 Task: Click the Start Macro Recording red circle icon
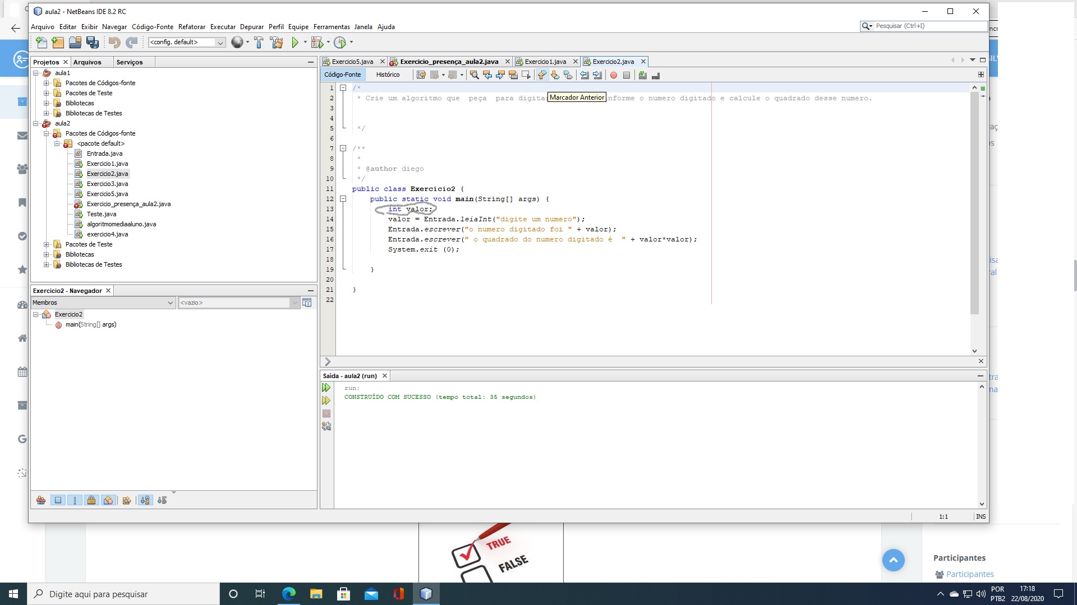pyautogui.click(x=614, y=75)
